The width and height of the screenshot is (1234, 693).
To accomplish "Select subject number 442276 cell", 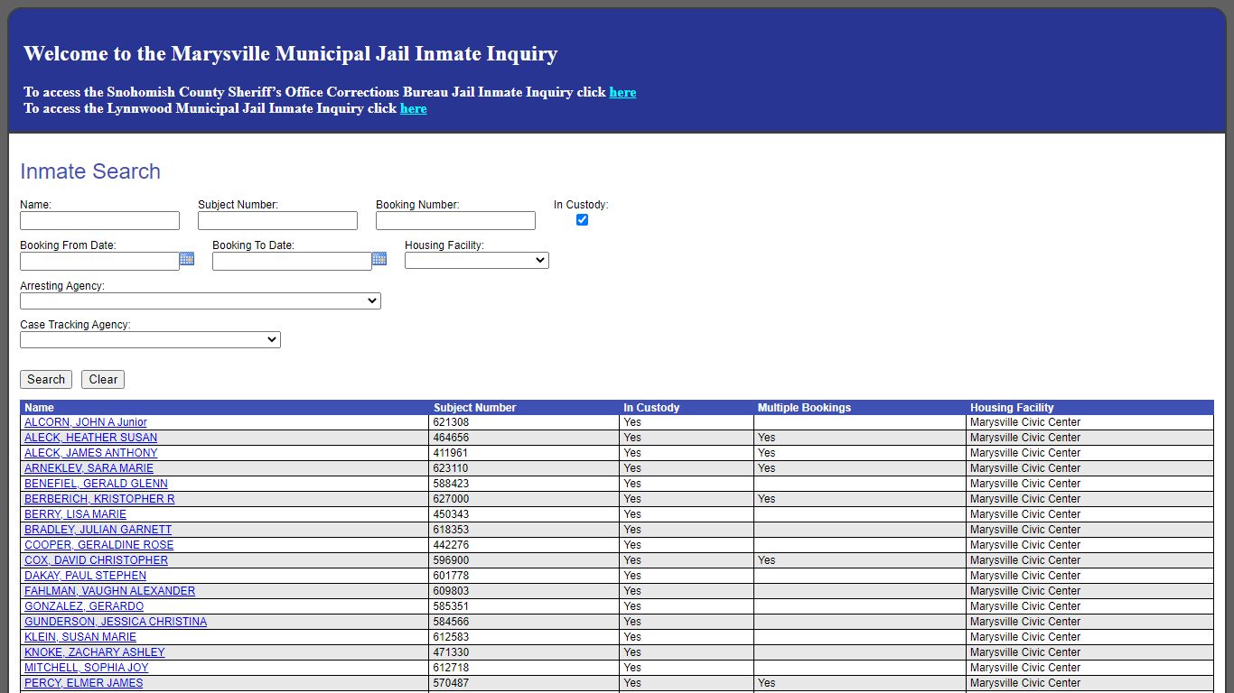I will 525,545.
